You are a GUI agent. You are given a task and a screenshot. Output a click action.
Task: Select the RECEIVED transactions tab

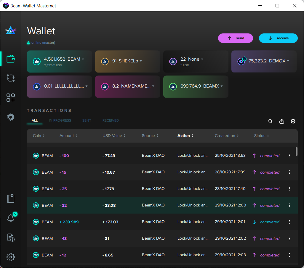pos(111,120)
